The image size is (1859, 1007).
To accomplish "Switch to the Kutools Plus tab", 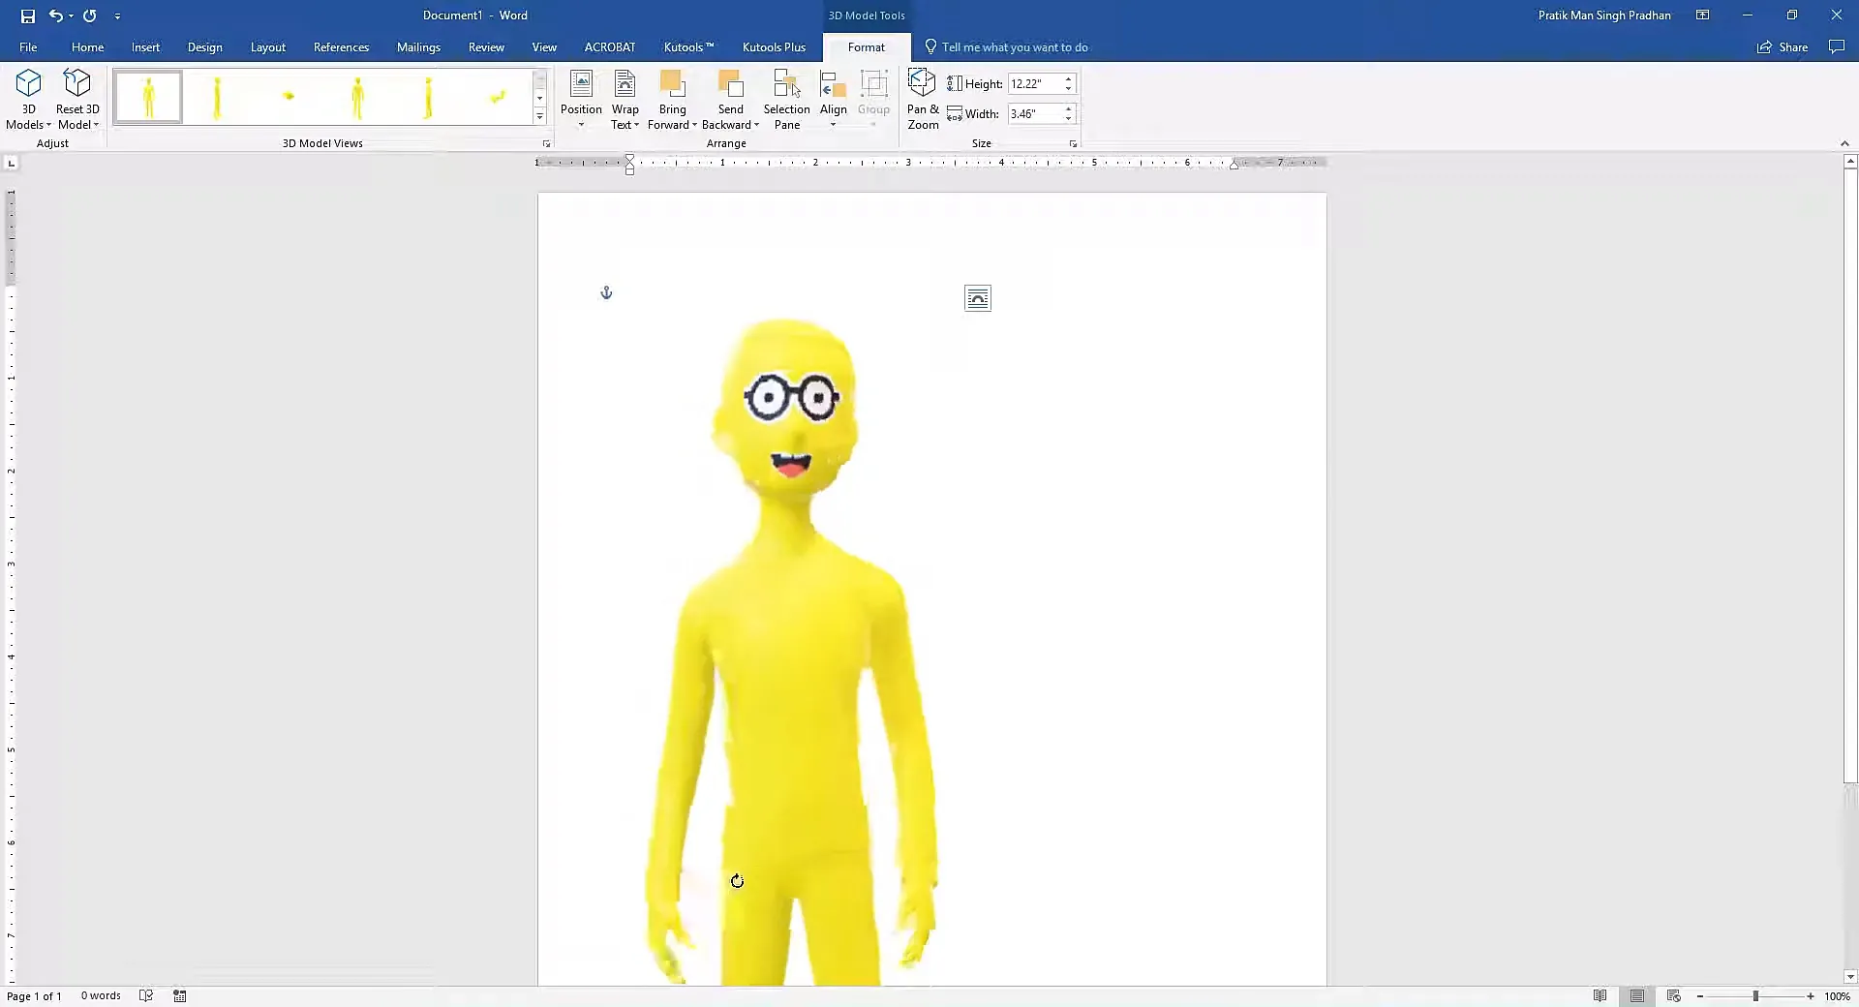I will (774, 47).
